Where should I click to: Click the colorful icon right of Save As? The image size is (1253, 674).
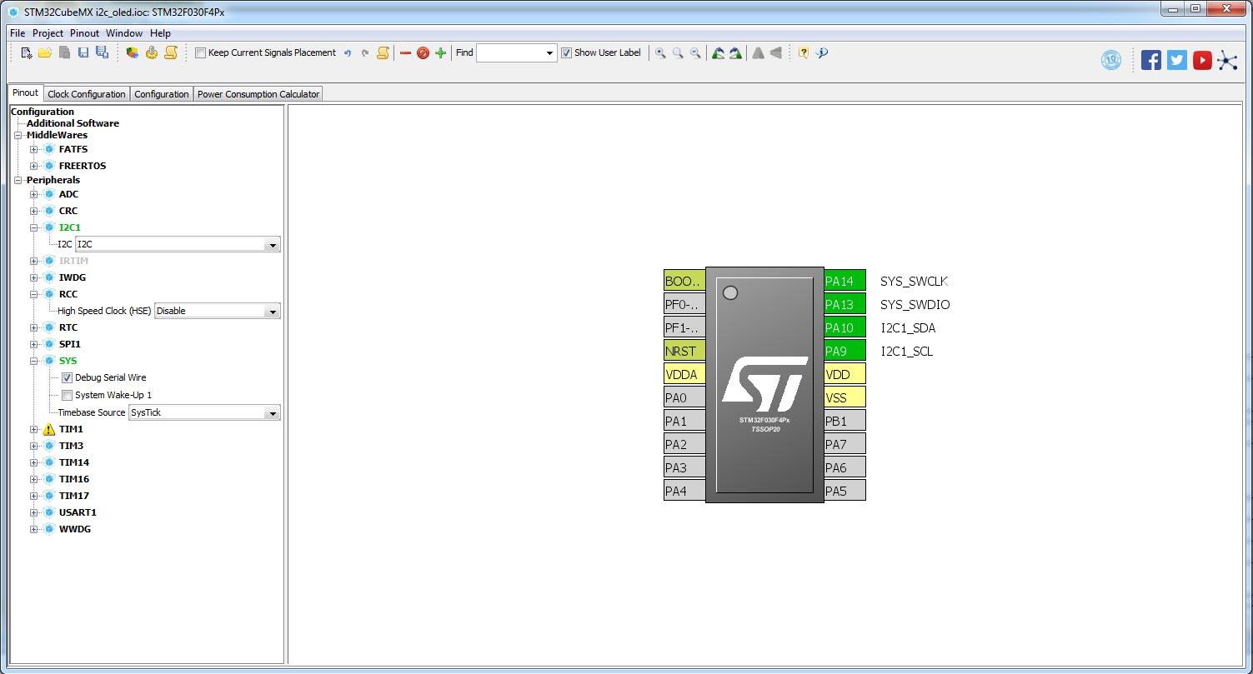(133, 52)
